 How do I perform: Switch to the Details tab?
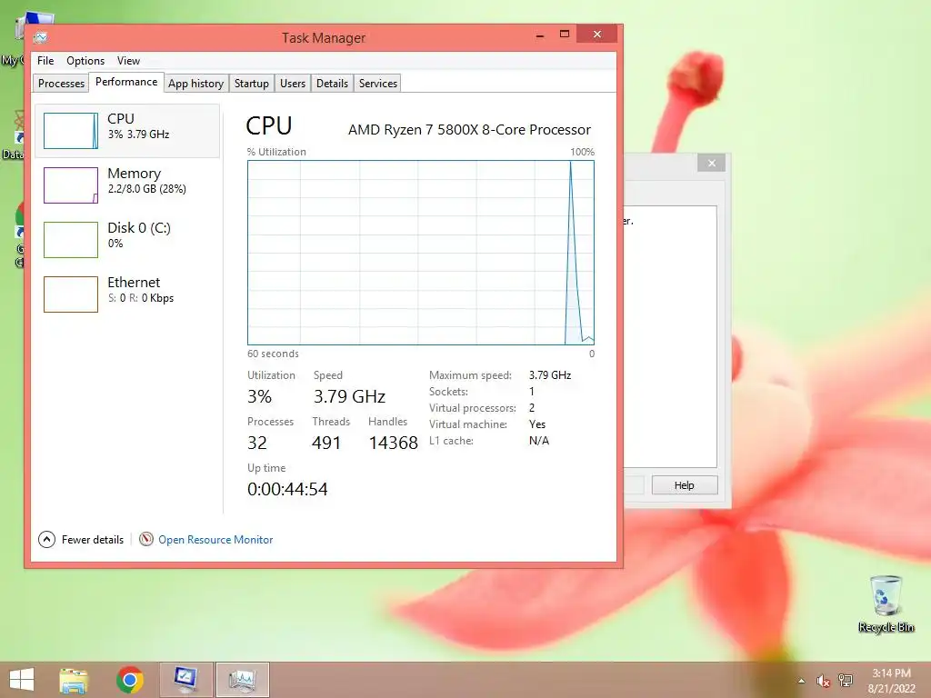[x=332, y=83]
